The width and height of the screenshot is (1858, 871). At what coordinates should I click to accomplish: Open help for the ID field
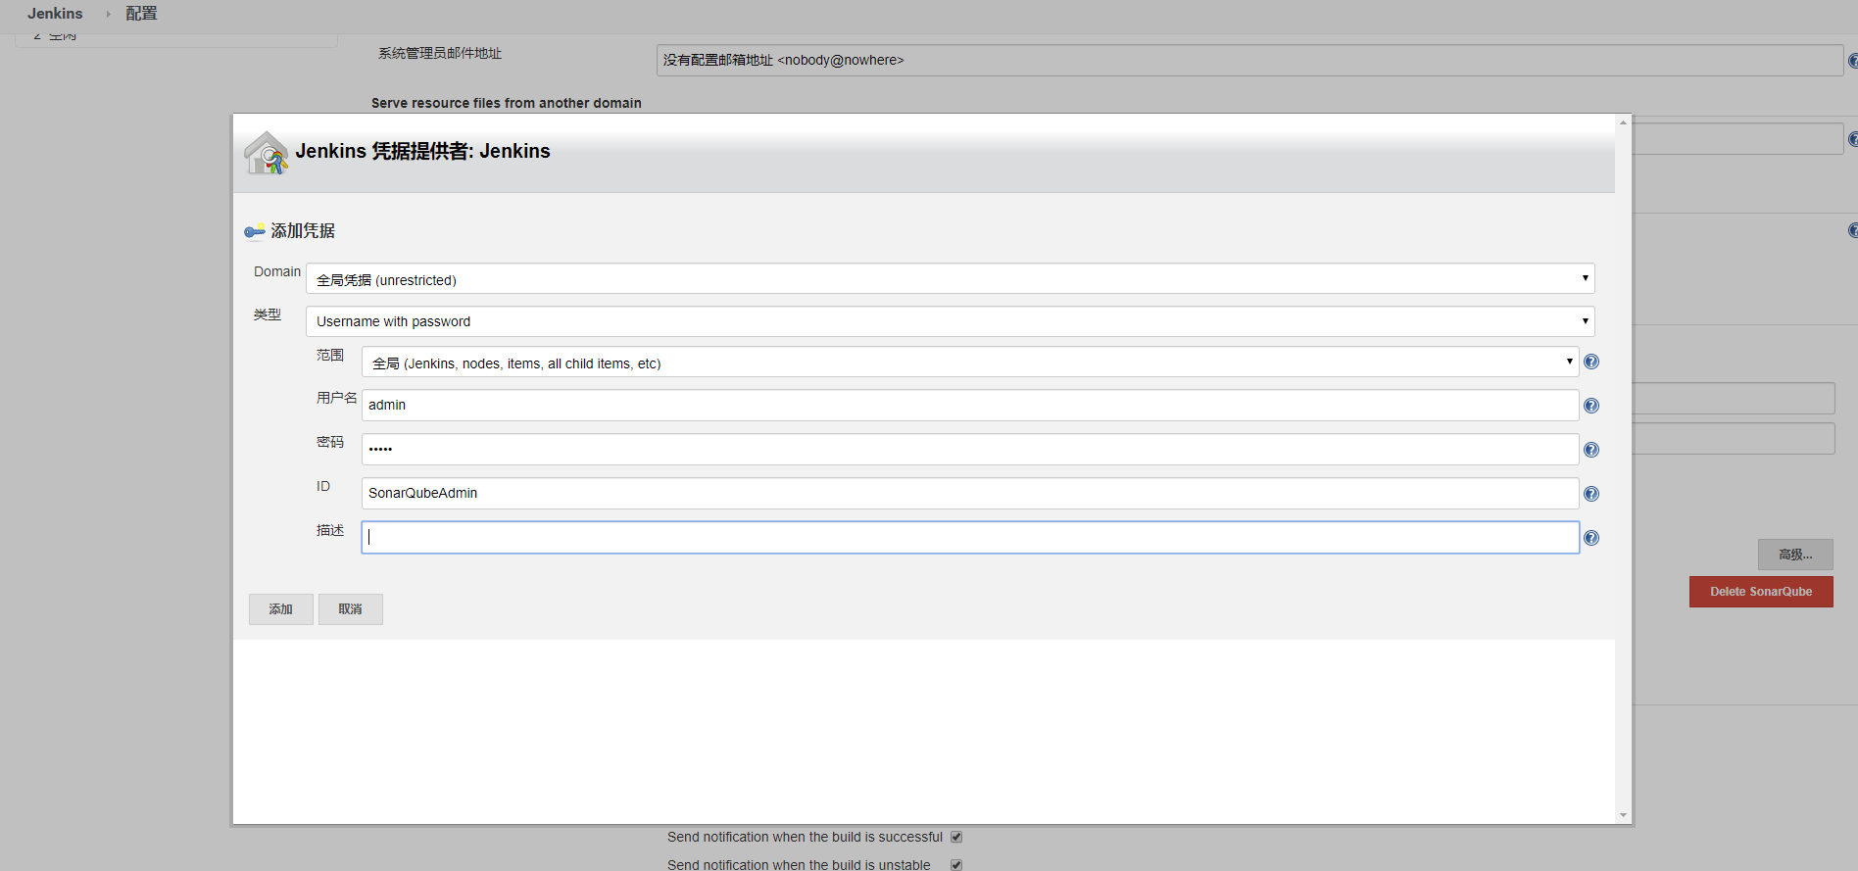1591,494
